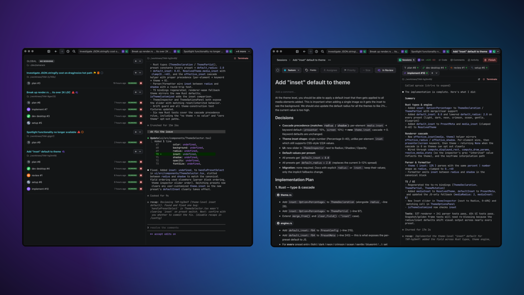Open more options ellipsis beside task breadcrumb

329,60
